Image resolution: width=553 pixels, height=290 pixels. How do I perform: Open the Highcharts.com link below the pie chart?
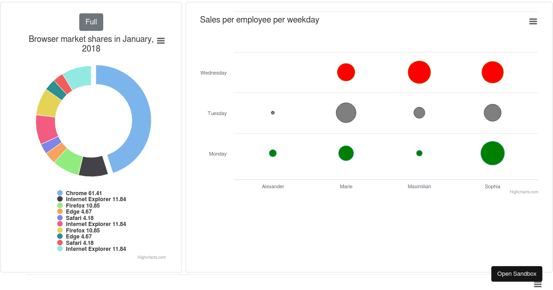[151, 257]
